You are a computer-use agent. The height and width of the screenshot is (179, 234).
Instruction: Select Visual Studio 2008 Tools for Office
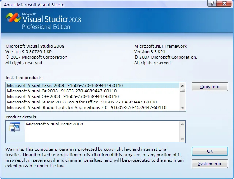click(x=93, y=102)
